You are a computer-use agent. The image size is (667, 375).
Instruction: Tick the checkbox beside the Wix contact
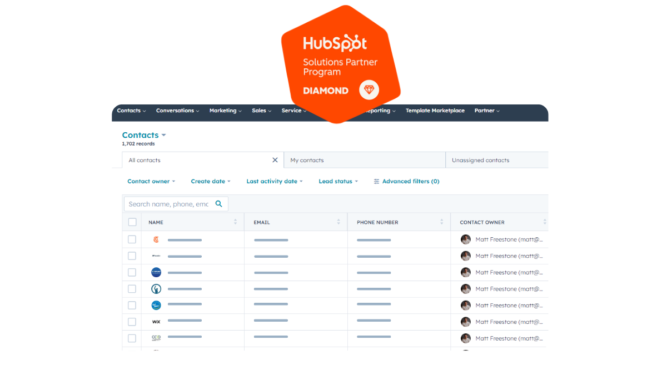point(132,322)
